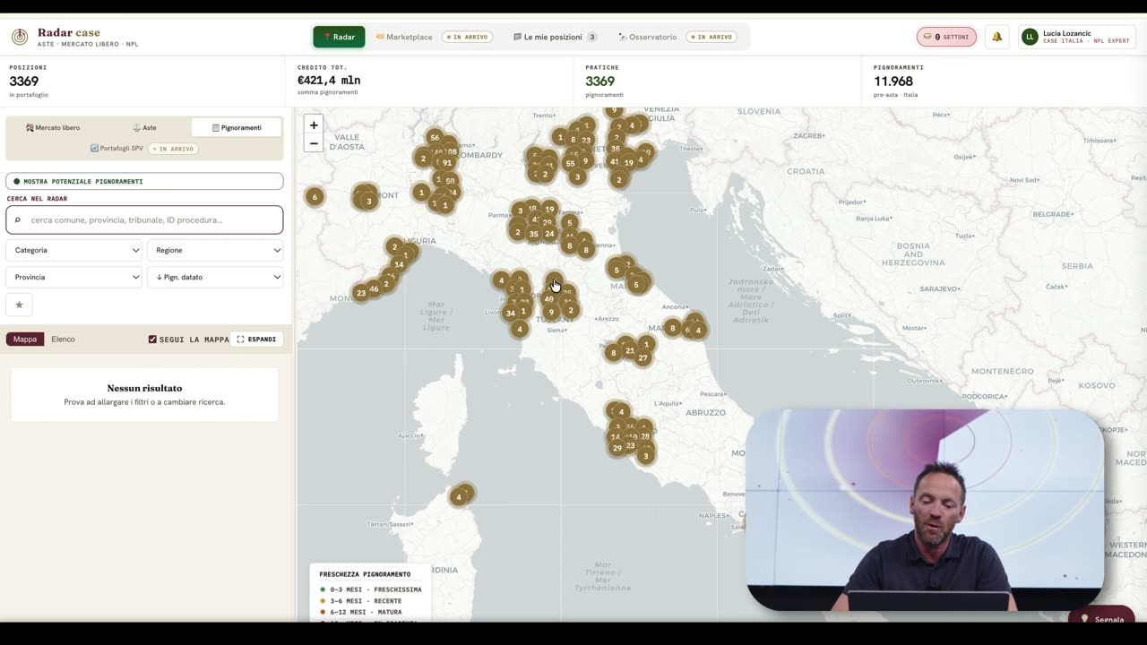
Task: Select the map cluster labeled 35
Action: point(534,234)
